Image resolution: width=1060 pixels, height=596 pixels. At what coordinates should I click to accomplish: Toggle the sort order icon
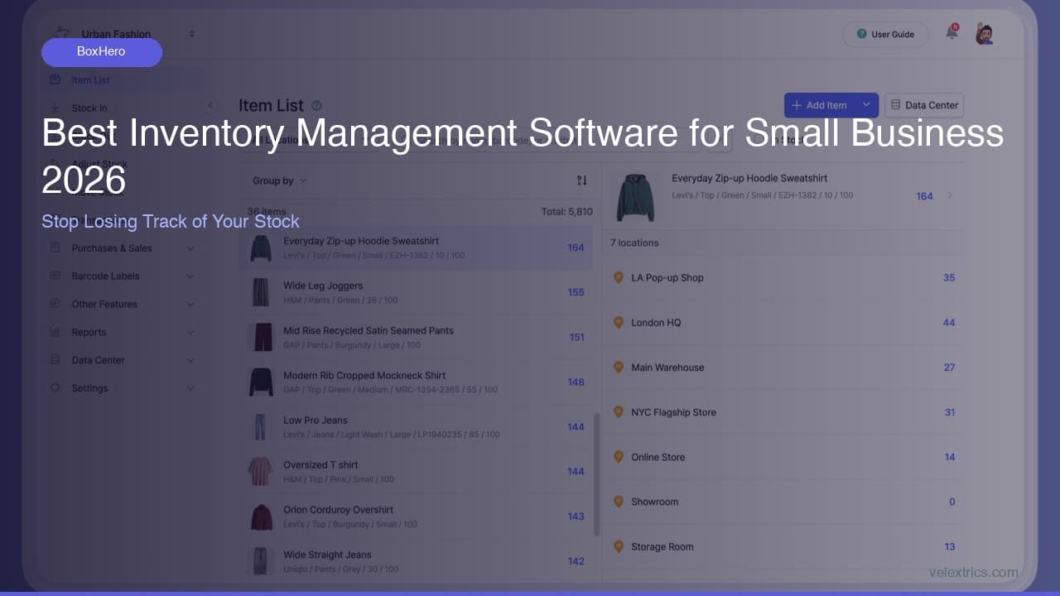coord(581,180)
